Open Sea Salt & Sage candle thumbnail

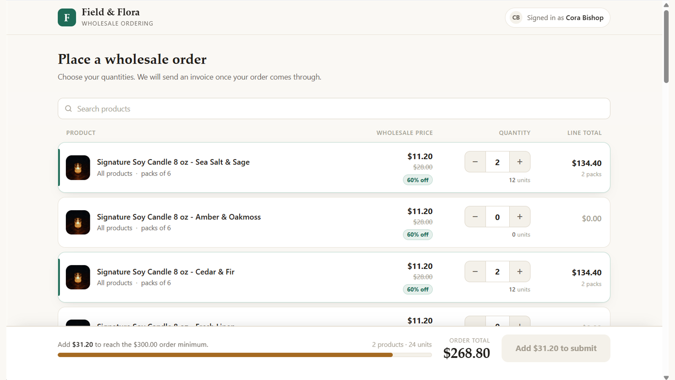78,168
